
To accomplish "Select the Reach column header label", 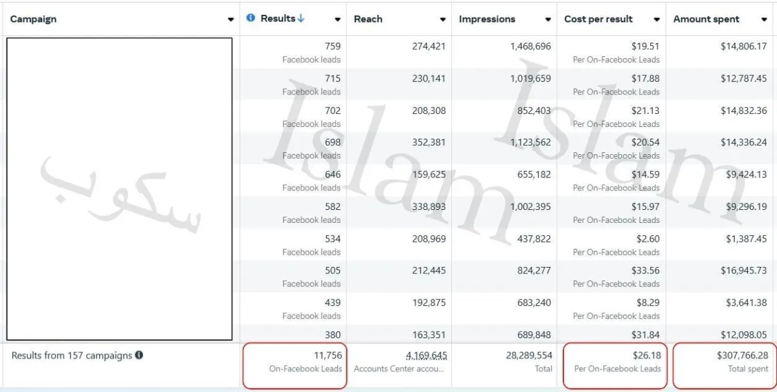I will [368, 19].
